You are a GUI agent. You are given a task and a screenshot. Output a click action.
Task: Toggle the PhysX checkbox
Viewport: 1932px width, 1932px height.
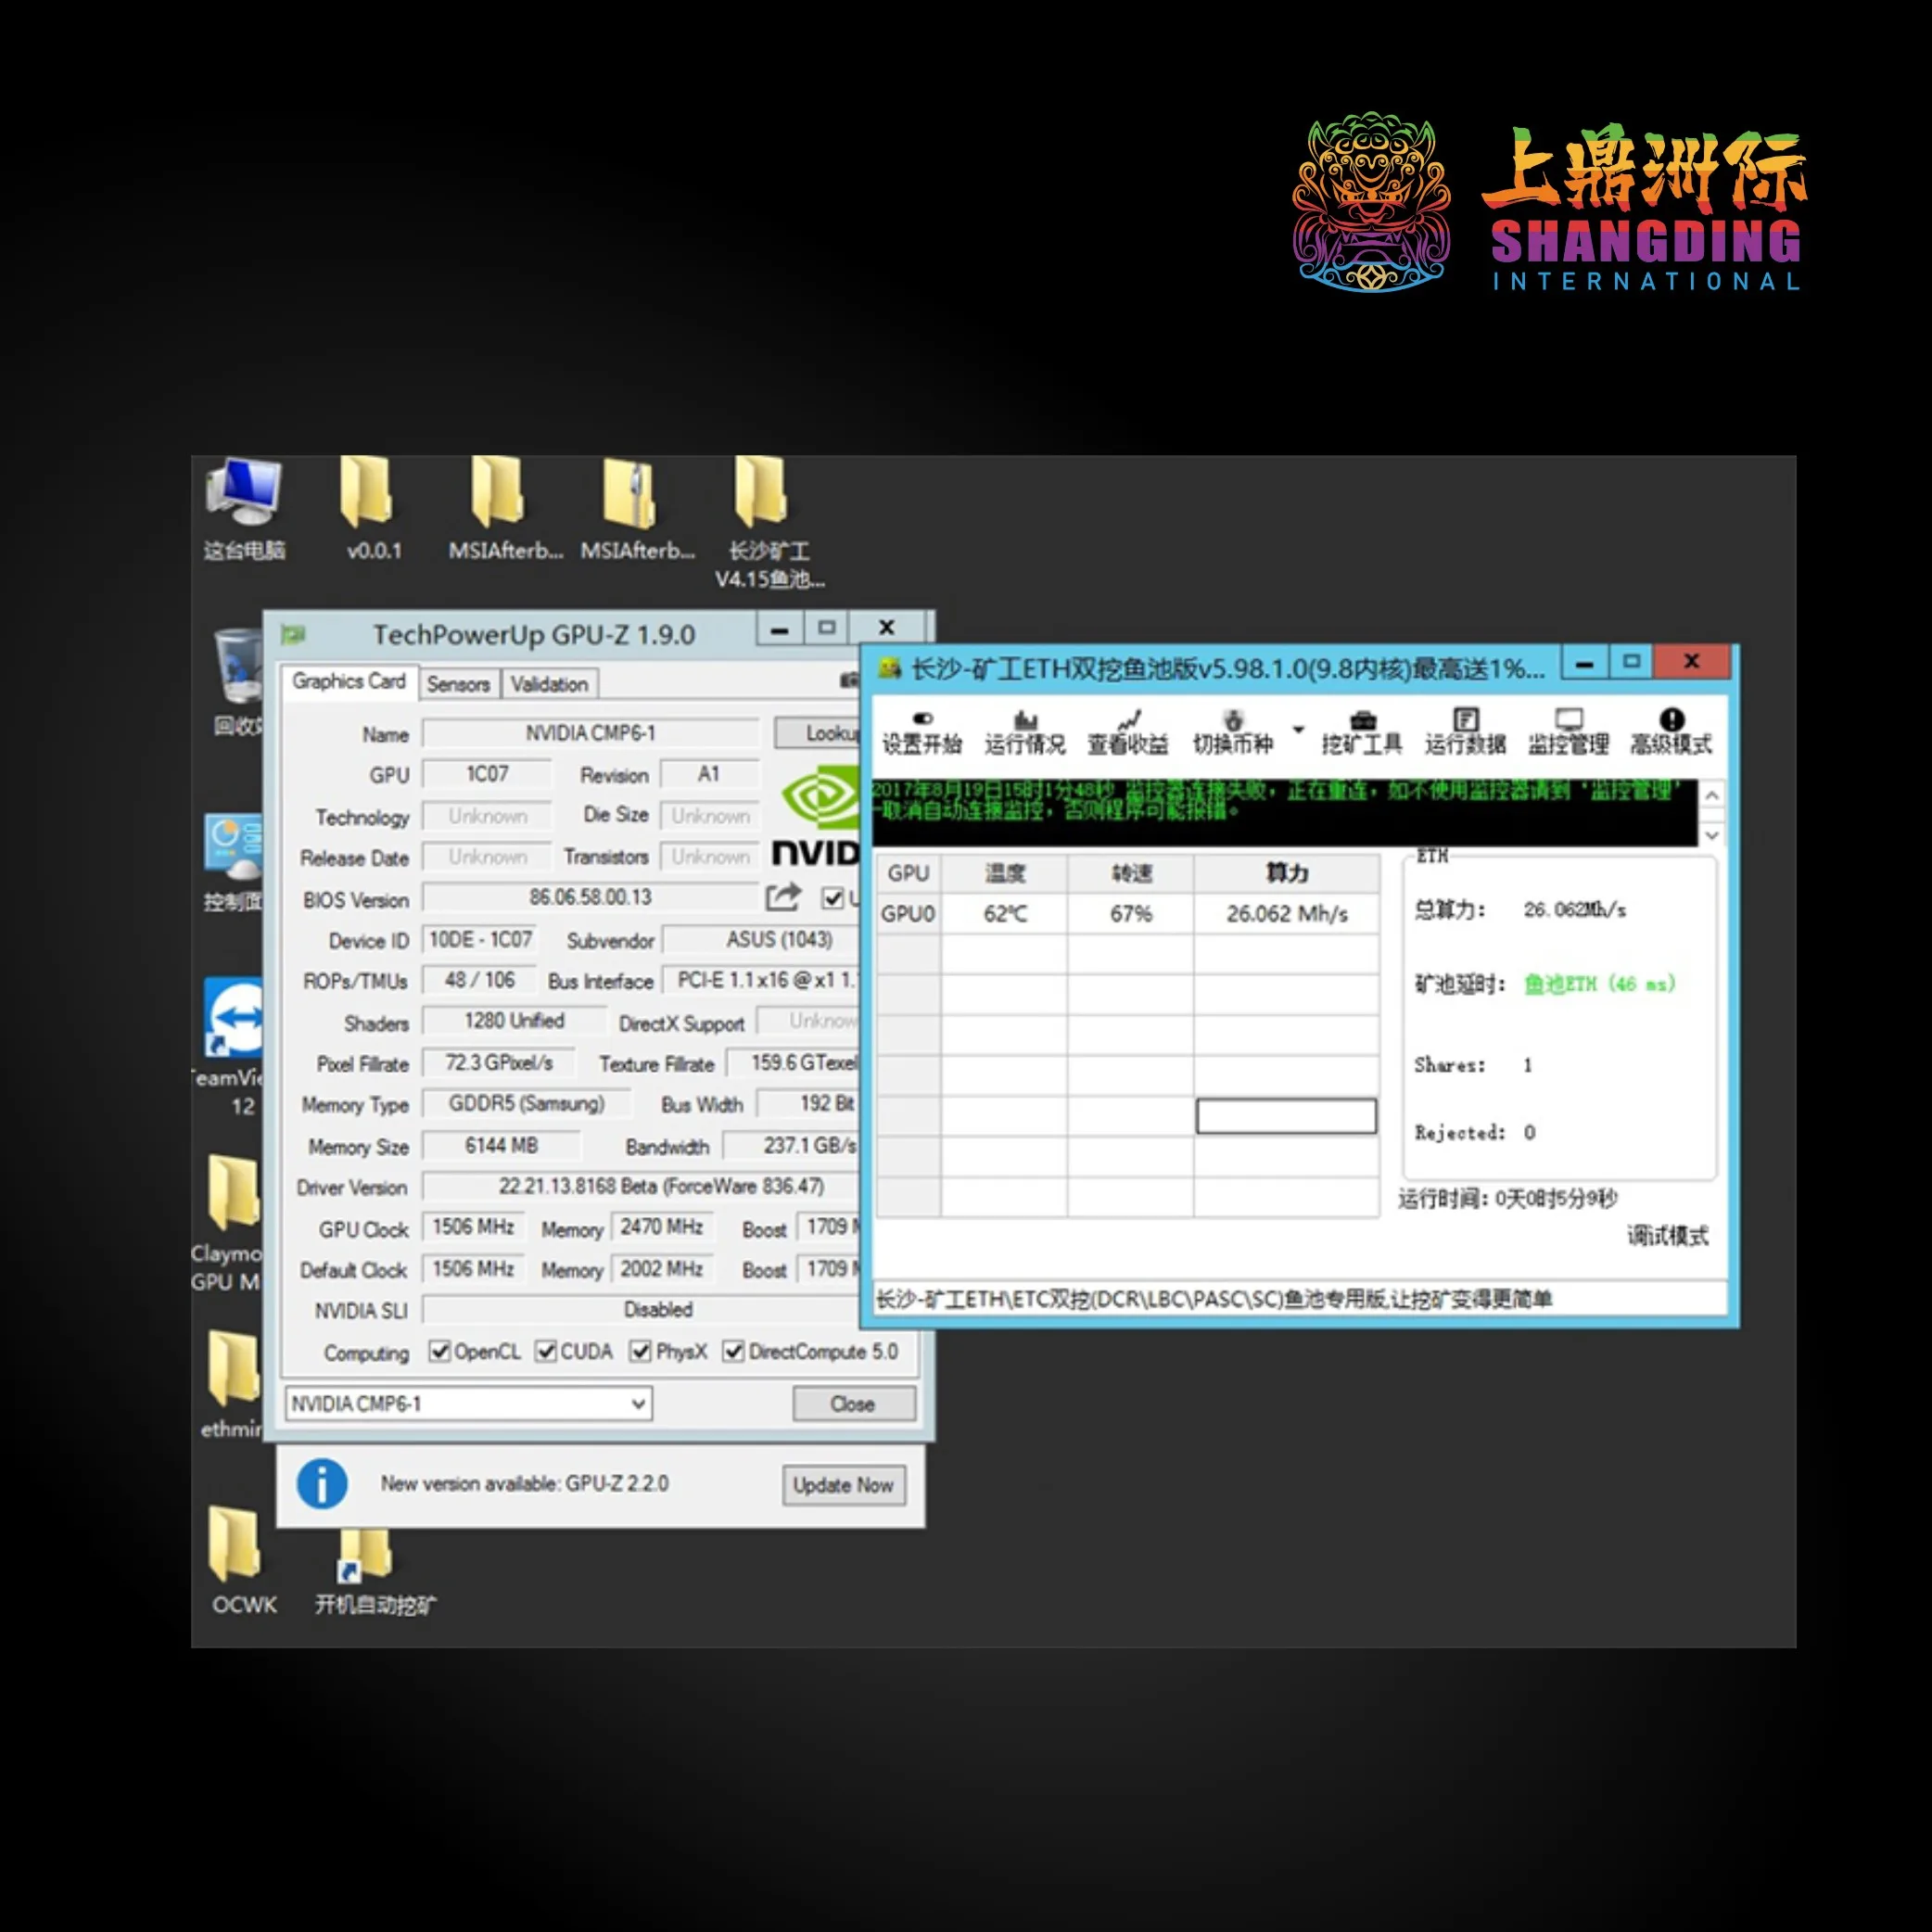point(641,1351)
